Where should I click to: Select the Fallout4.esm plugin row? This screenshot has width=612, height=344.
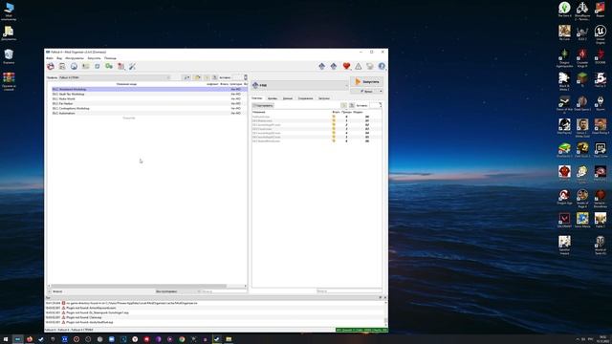click(x=317, y=117)
